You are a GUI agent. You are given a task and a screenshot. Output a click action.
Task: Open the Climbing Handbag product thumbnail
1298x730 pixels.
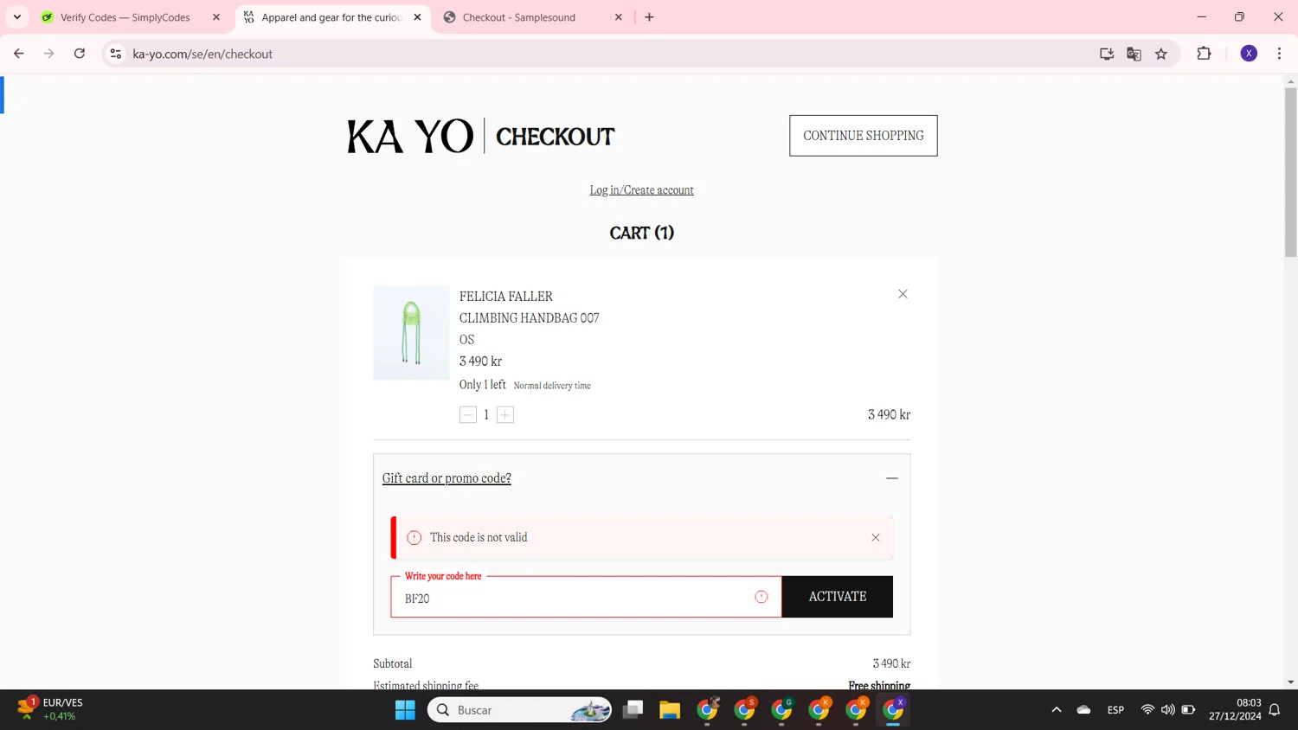411,333
